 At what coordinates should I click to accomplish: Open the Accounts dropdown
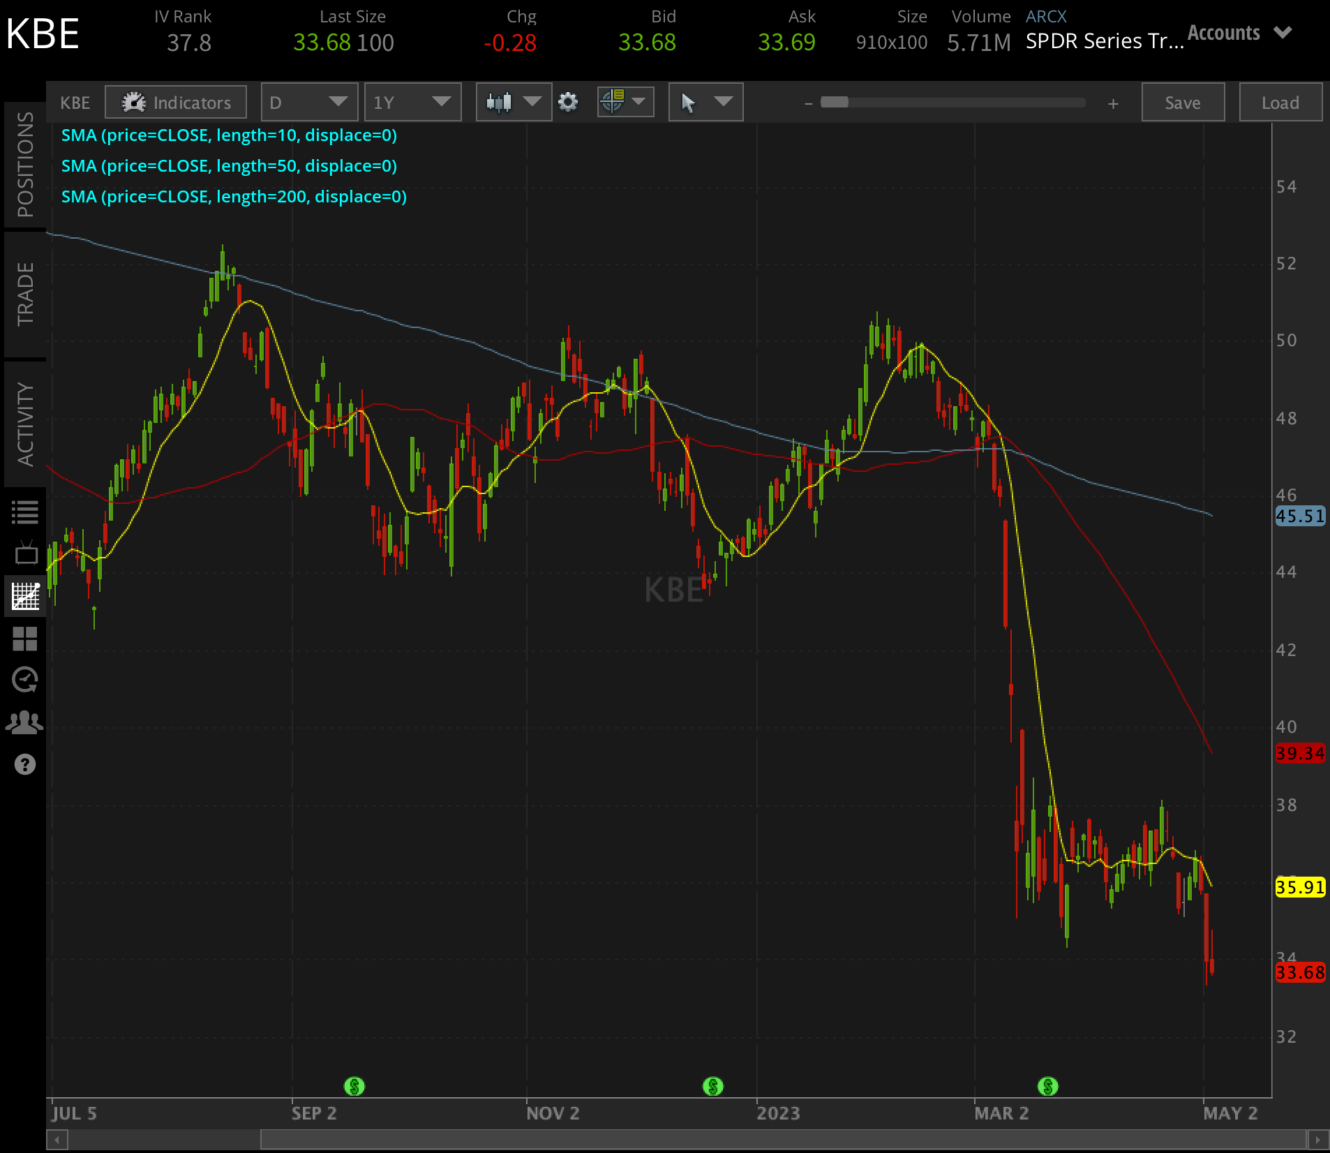1239,32
